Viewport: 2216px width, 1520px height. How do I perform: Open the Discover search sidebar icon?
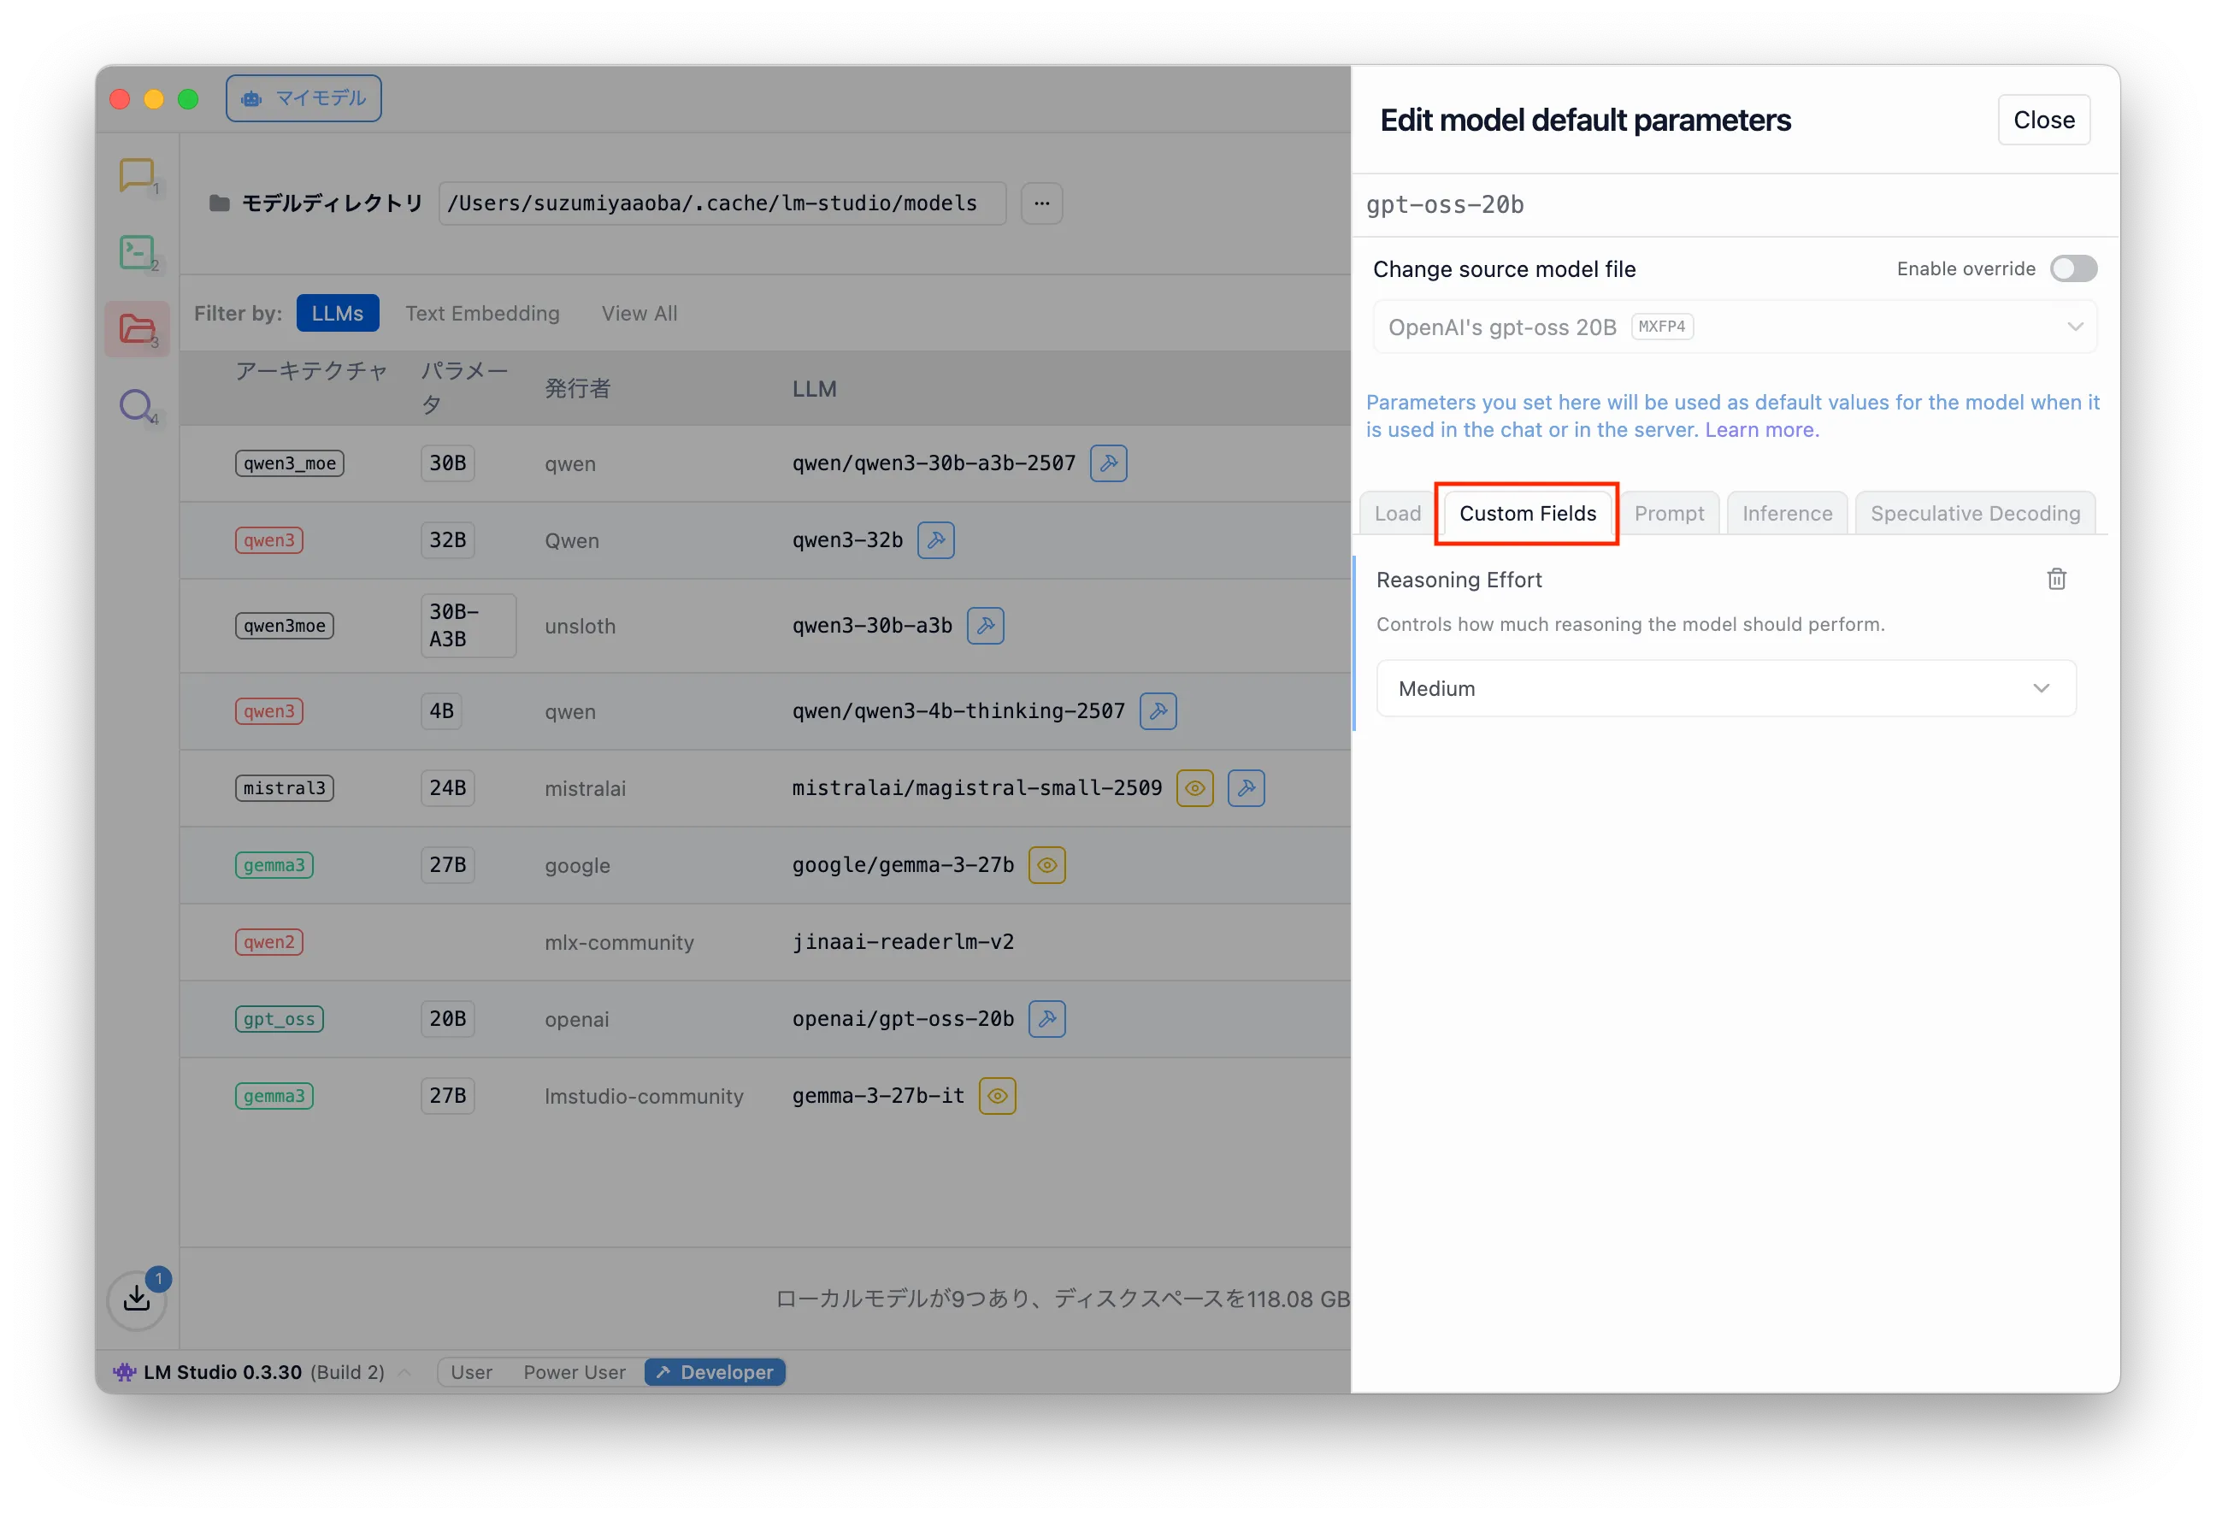(x=136, y=405)
